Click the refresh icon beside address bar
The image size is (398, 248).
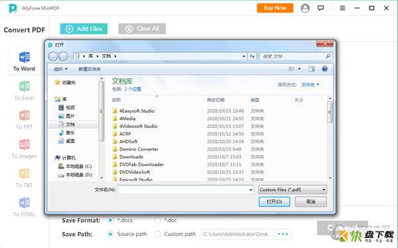point(252,56)
